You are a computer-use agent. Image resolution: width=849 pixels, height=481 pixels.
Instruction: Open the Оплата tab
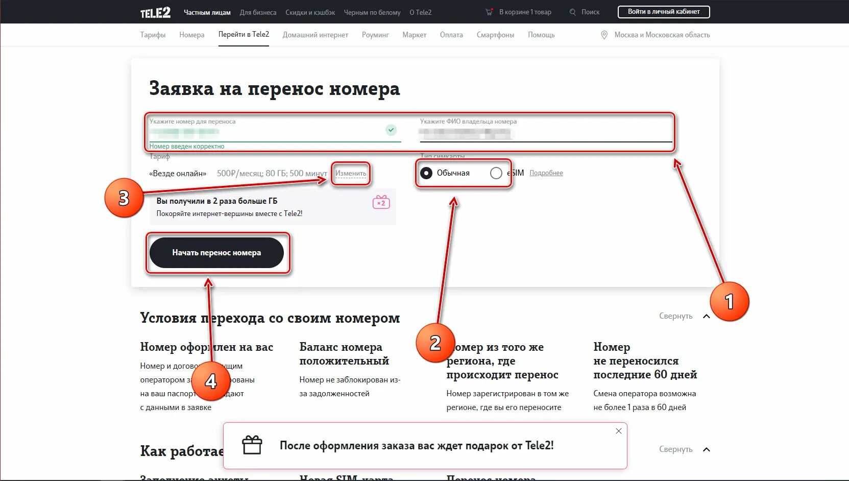tap(451, 35)
